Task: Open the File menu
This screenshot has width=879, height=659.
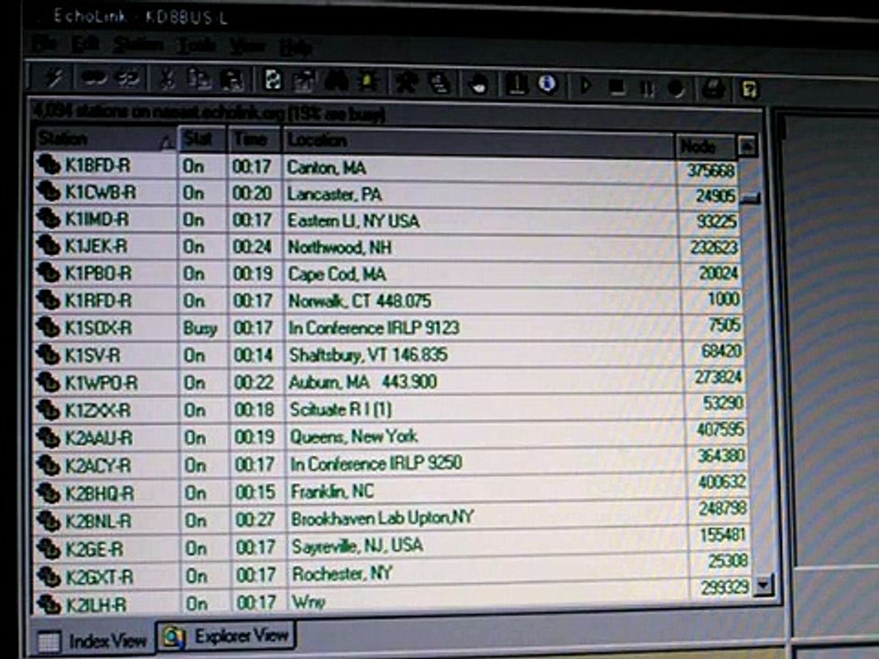Action: (43, 43)
